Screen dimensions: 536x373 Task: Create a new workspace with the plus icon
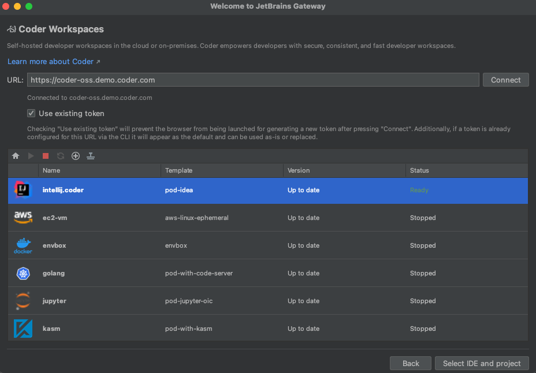[75, 155]
